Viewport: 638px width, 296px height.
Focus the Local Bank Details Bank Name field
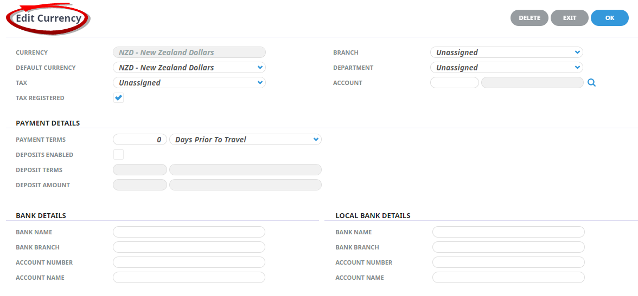(508, 232)
